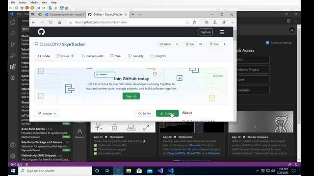Click the enhanced session monitor icon
Viewport: 314px width, 176px height.
(x=62, y=8)
